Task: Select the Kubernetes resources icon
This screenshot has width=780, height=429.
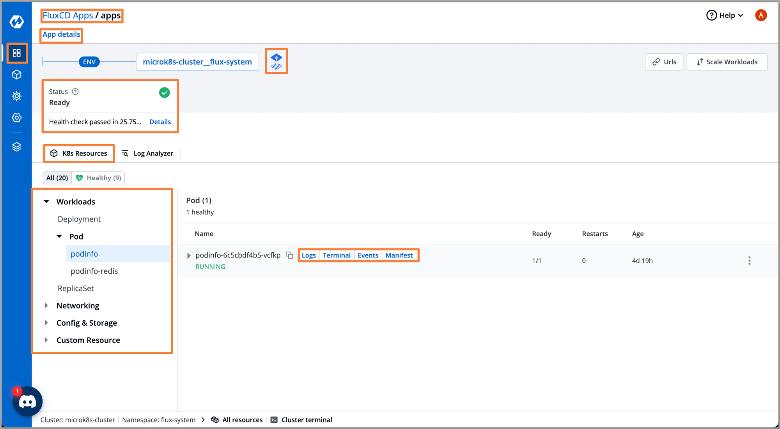Action: tap(54, 153)
